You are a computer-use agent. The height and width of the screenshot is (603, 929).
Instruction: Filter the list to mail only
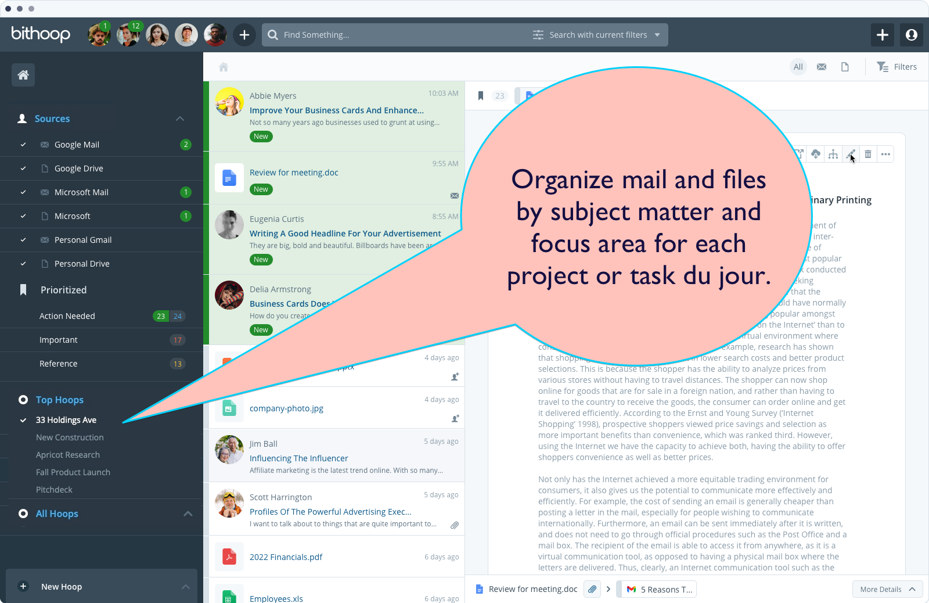[822, 67]
